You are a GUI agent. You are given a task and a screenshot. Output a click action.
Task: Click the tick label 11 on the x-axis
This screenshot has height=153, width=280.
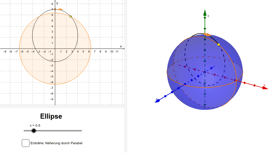tap(117, 51)
